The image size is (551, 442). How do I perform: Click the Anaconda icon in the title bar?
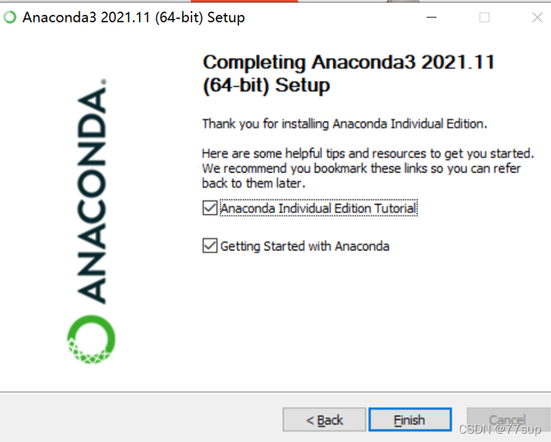10,17
